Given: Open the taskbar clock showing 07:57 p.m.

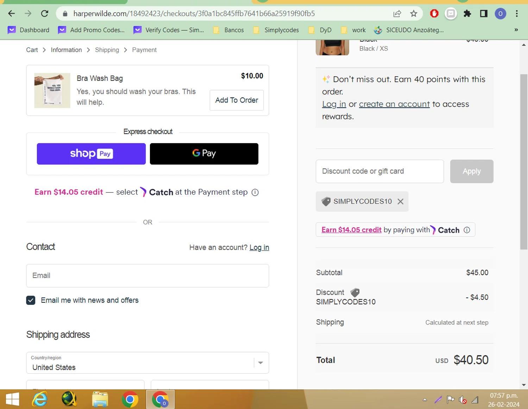Looking at the screenshot, I should (x=504, y=400).
